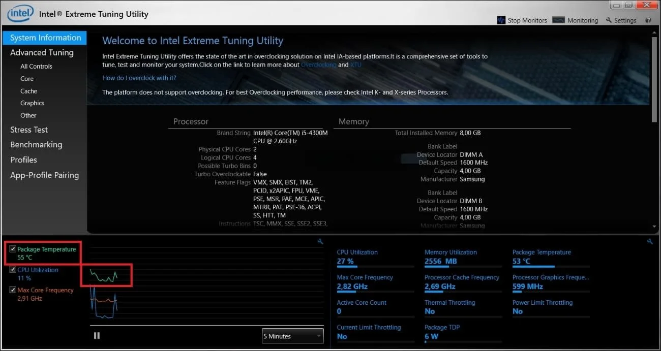Open Advanced Tuning section
Image resolution: width=661 pixels, height=351 pixels.
[x=42, y=52]
